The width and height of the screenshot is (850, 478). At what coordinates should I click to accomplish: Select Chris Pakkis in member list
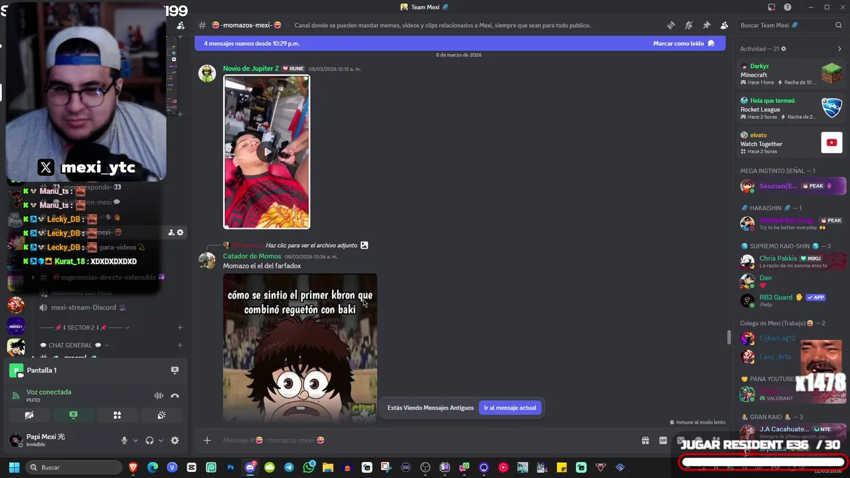(791, 261)
